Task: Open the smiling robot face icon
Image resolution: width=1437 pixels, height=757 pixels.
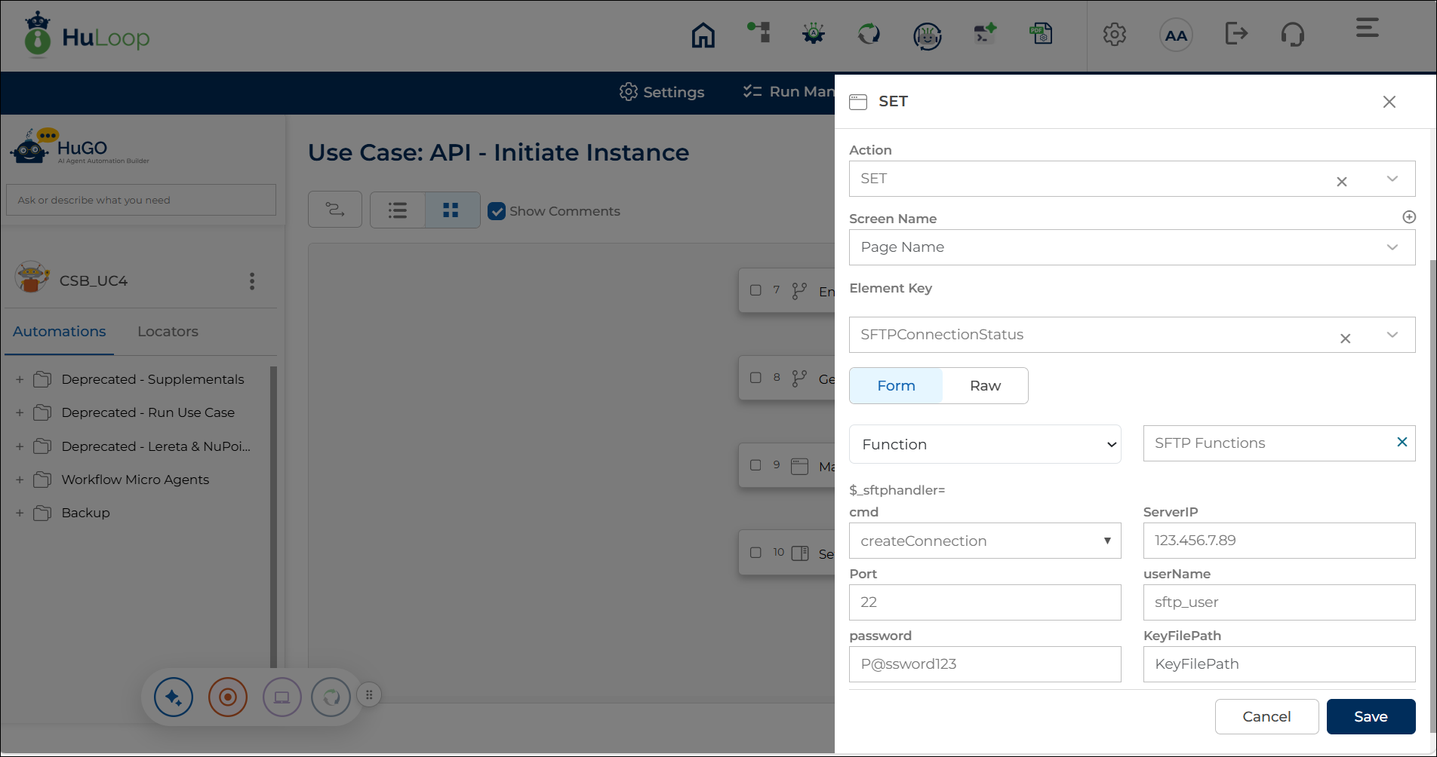Action: [x=928, y=35]
